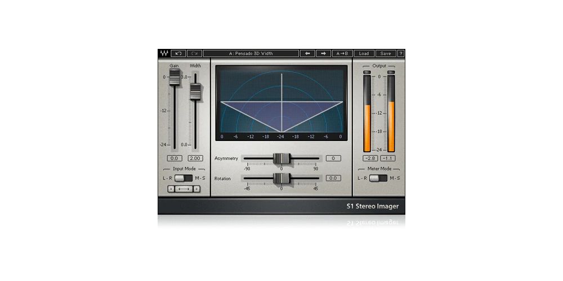Click the 'Output' section label
This screenshot has height=281, width=563.
point(379,66)
